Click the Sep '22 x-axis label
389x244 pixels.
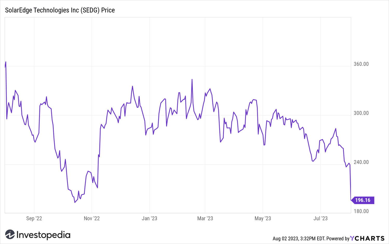tap(34, 218)
